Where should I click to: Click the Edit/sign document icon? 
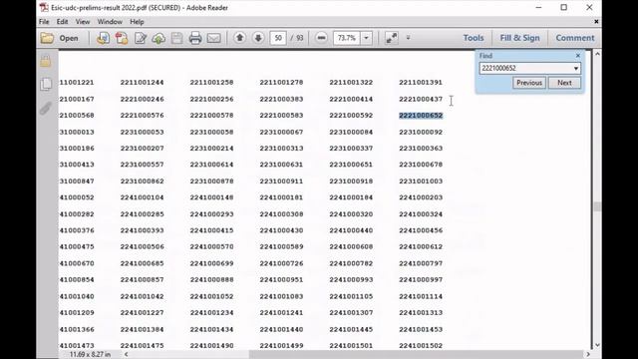click(141, 38)
